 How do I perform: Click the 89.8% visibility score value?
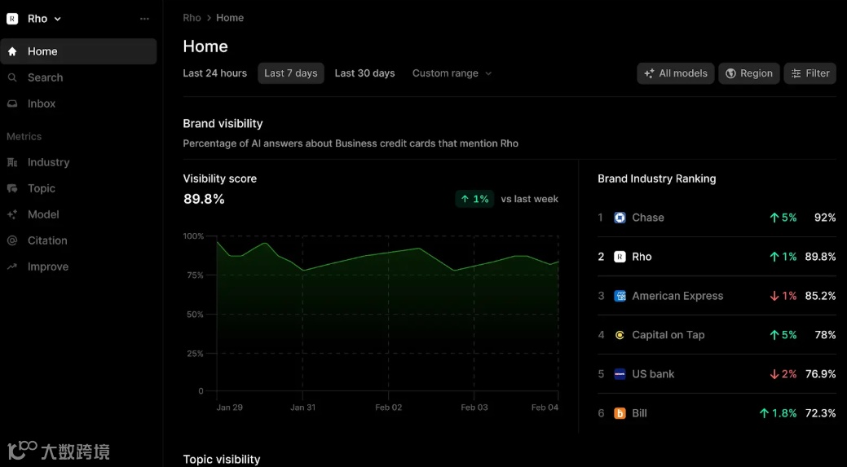(x=204, y=199)
